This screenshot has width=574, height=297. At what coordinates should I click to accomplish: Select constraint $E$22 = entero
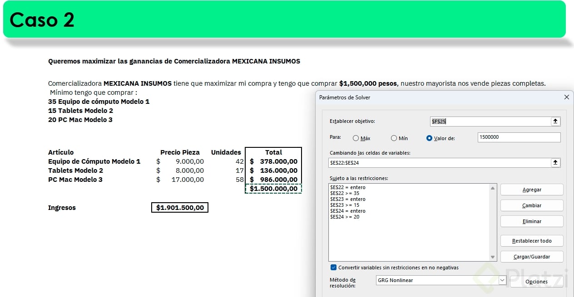[348, 187]
